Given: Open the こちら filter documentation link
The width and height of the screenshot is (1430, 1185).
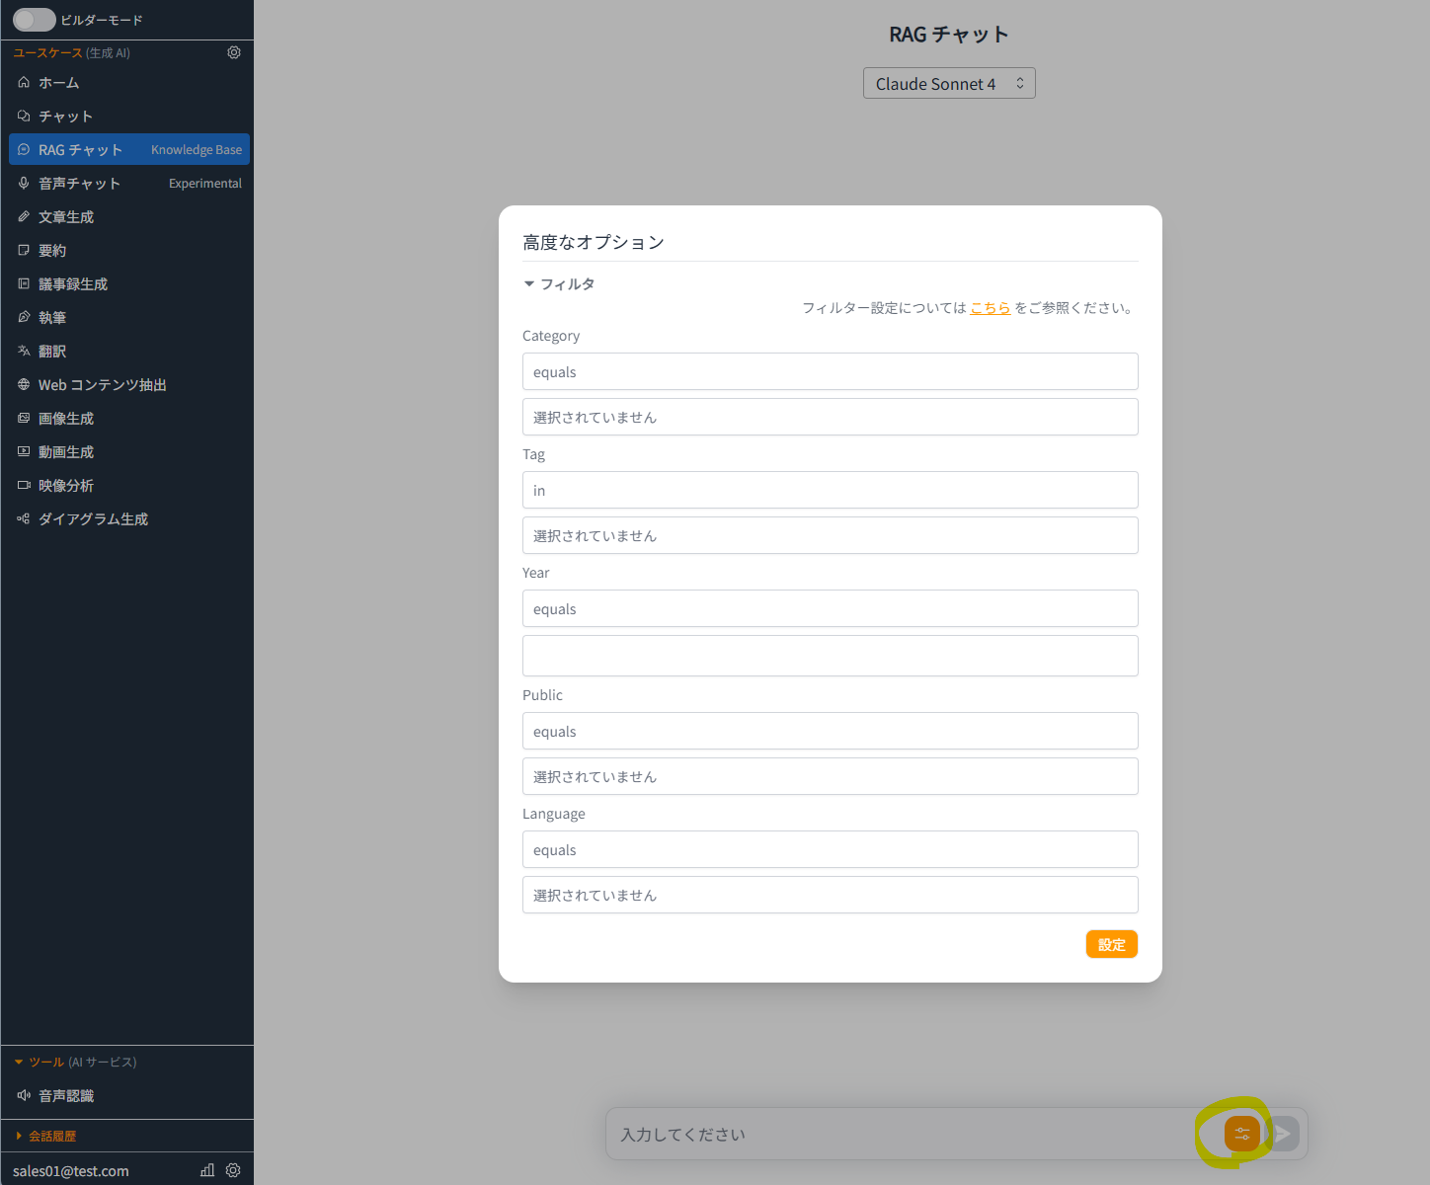Looking at the screenshot, I should (x=990, y=308).
